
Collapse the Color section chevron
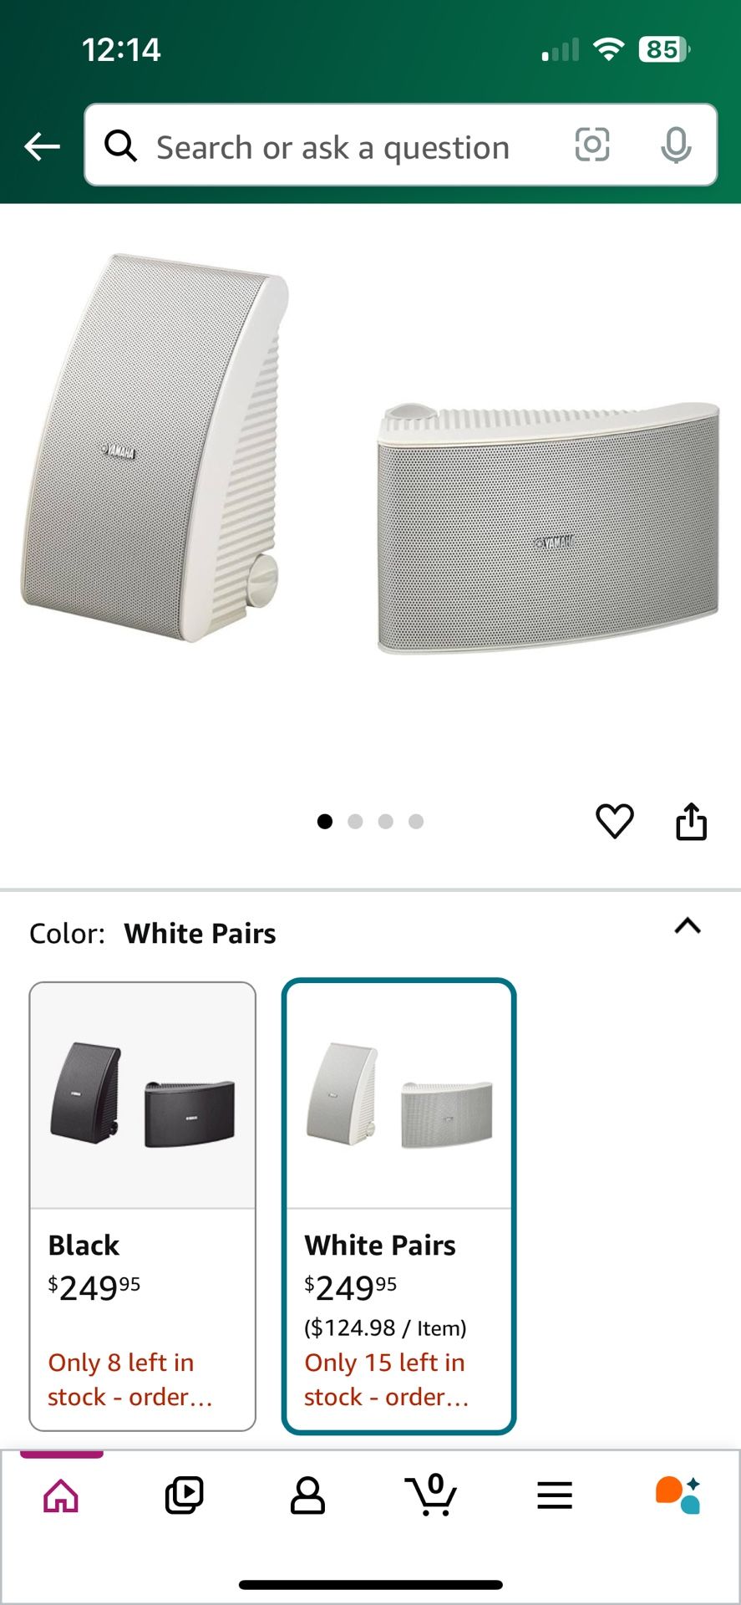[688, 925]
